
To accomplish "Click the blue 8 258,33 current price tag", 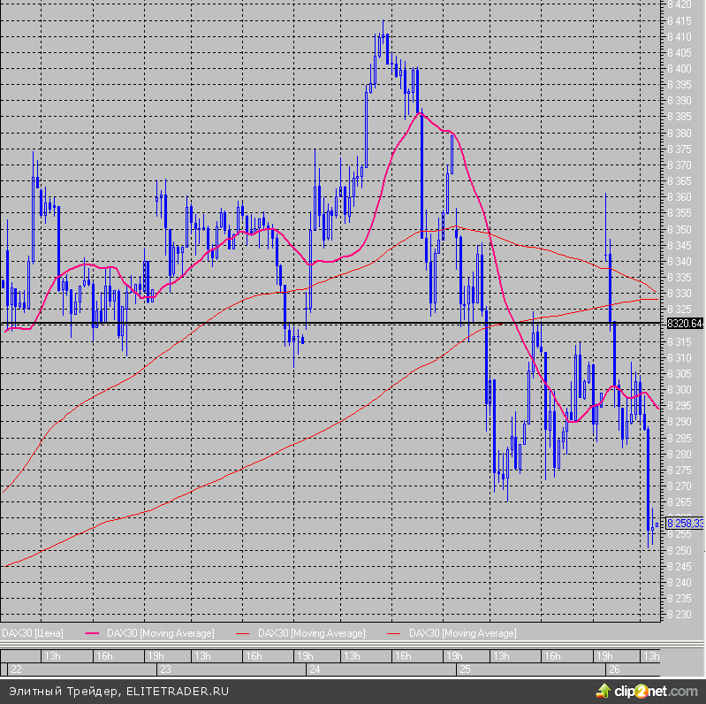I will point(685,524).
